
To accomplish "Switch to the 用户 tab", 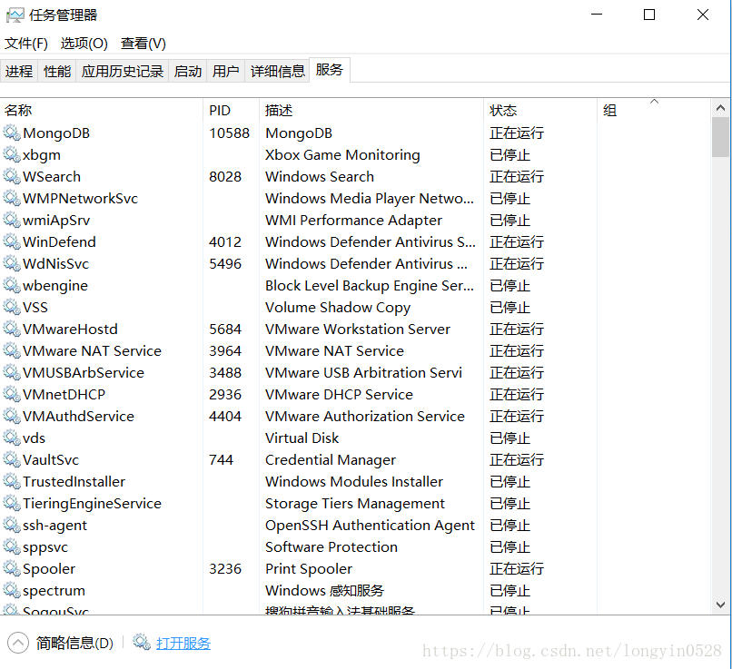I will point(225,71).
